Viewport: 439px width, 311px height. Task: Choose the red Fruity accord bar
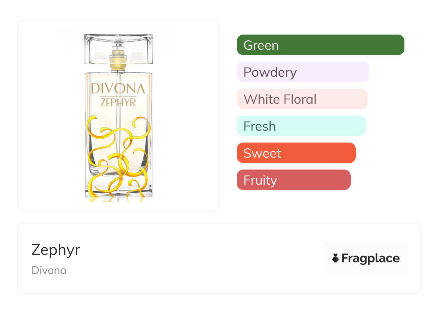293,180
